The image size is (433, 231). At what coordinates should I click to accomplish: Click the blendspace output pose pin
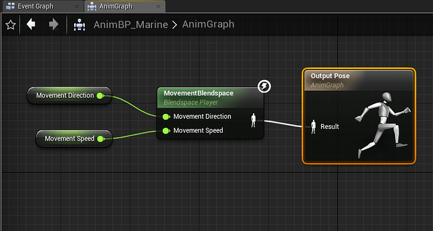(254, 120)
